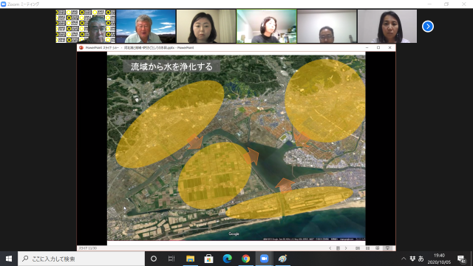
Task: Switch to Slide Sorter view icon
Action: 367,248
